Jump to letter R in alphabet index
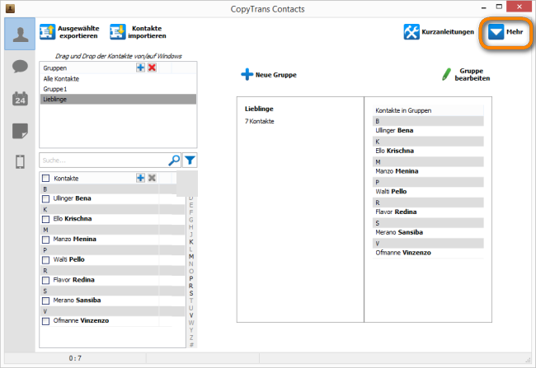The width and height of the screenshot is (536, 368). point(191,286)
